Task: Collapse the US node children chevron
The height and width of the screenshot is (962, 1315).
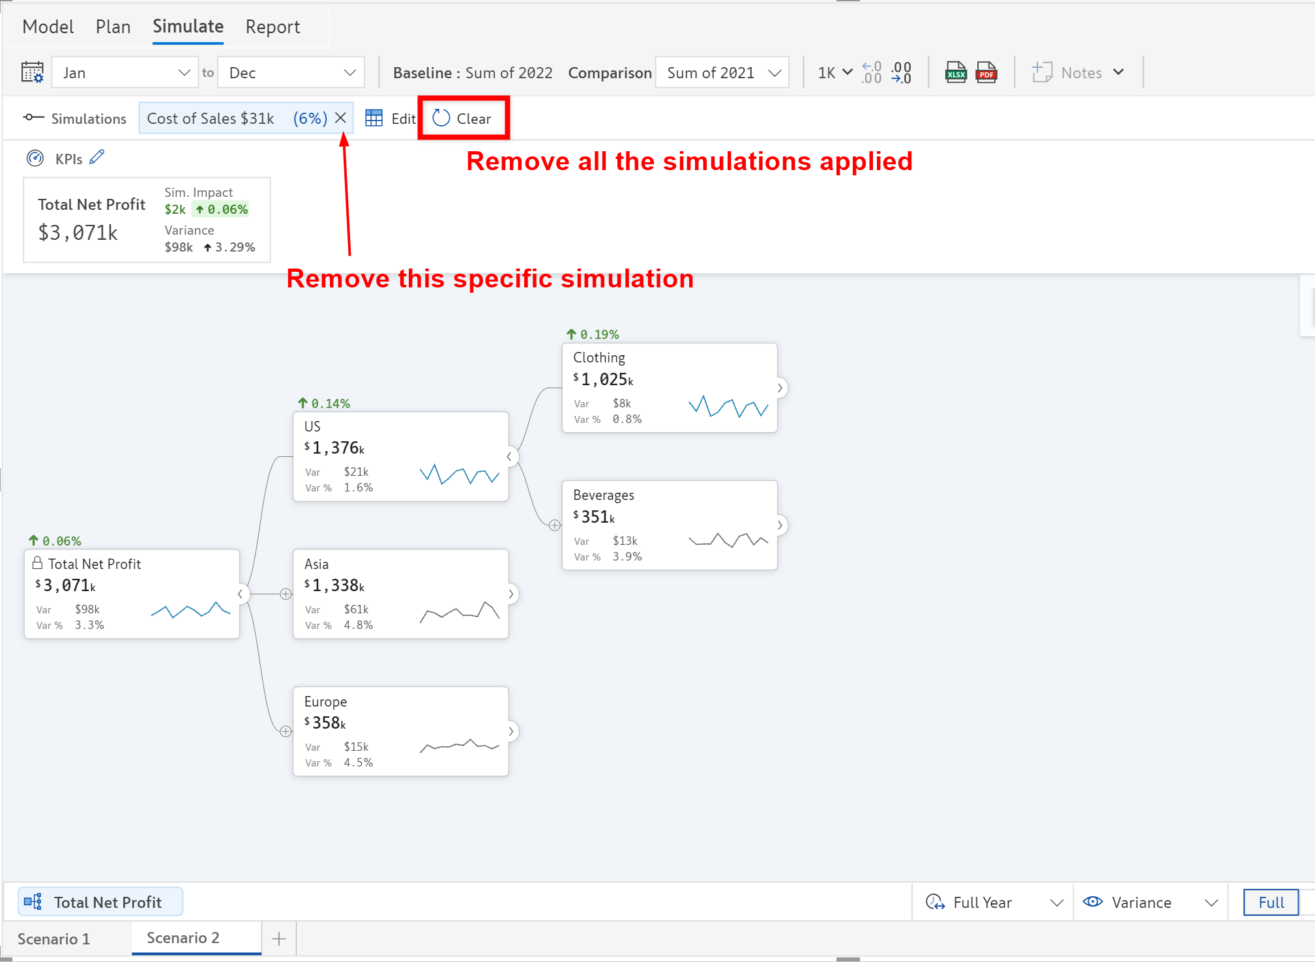Action: point(510,457)
